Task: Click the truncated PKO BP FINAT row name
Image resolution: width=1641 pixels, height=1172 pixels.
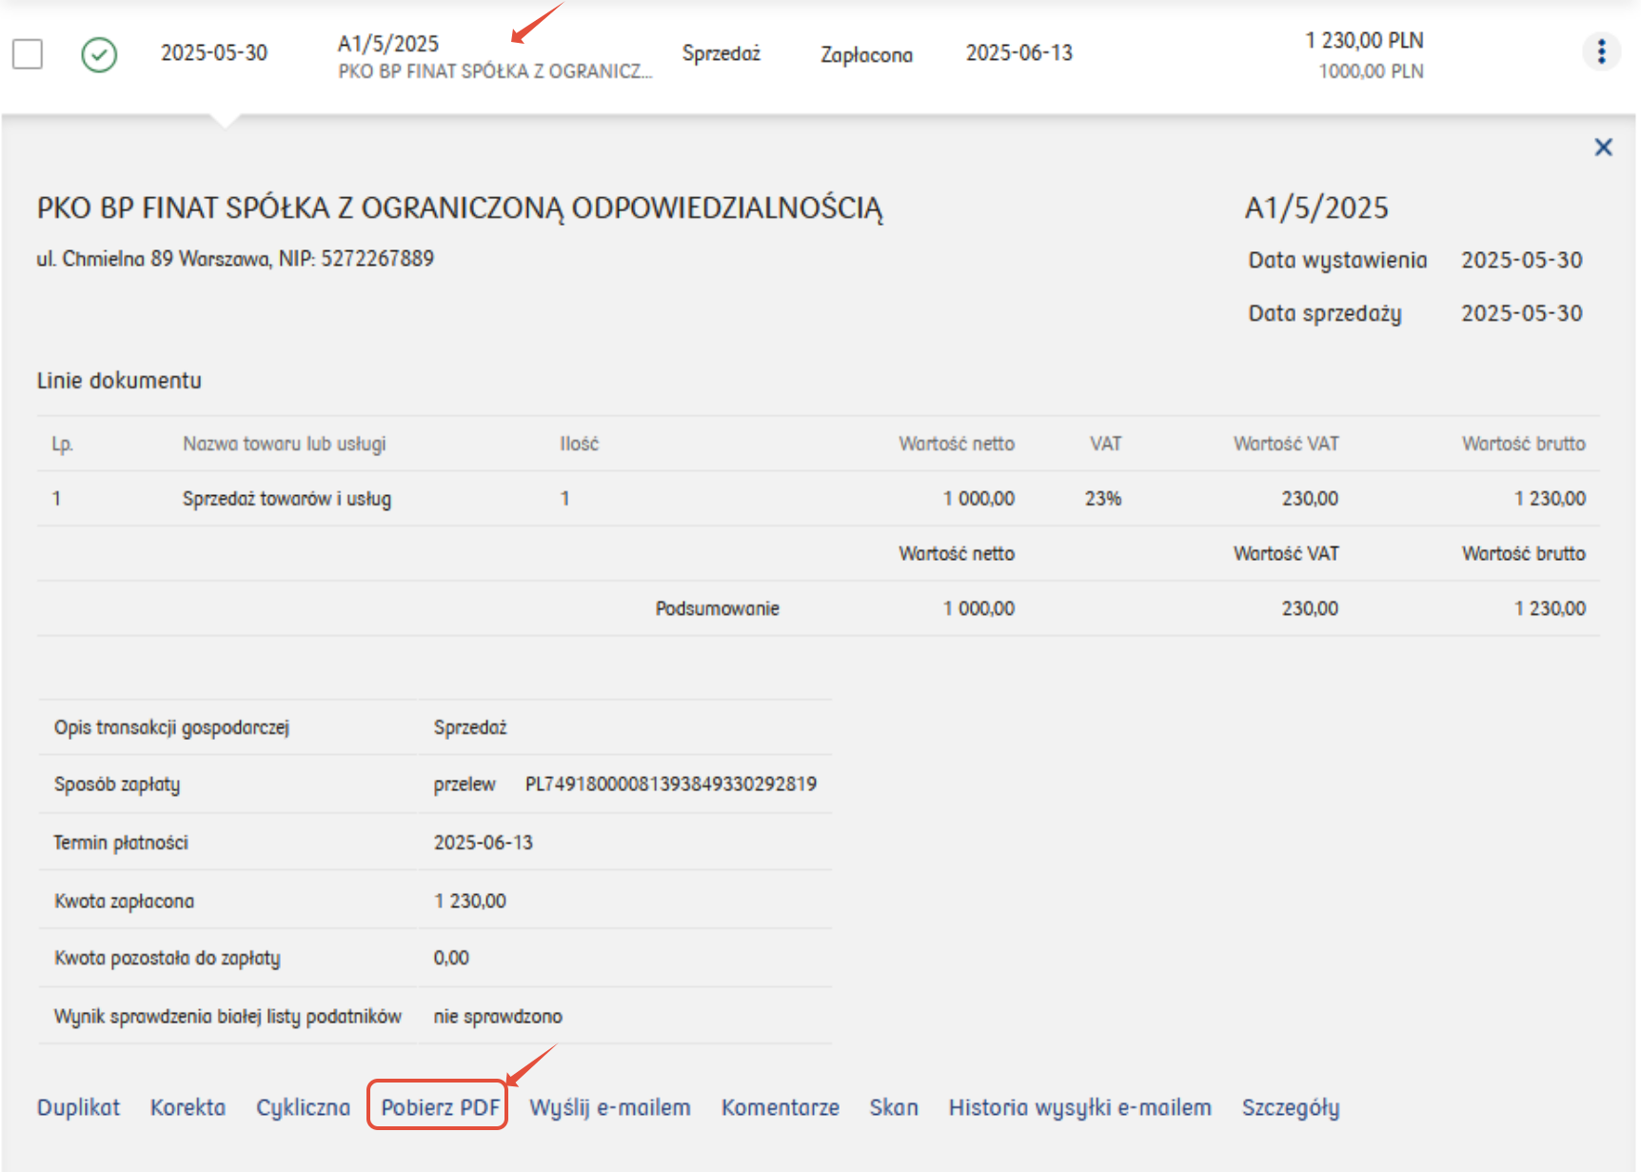Action: tap(495, 71)
